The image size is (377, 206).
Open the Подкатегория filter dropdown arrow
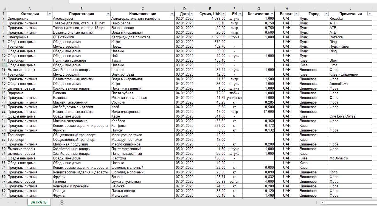pos(108,14)
